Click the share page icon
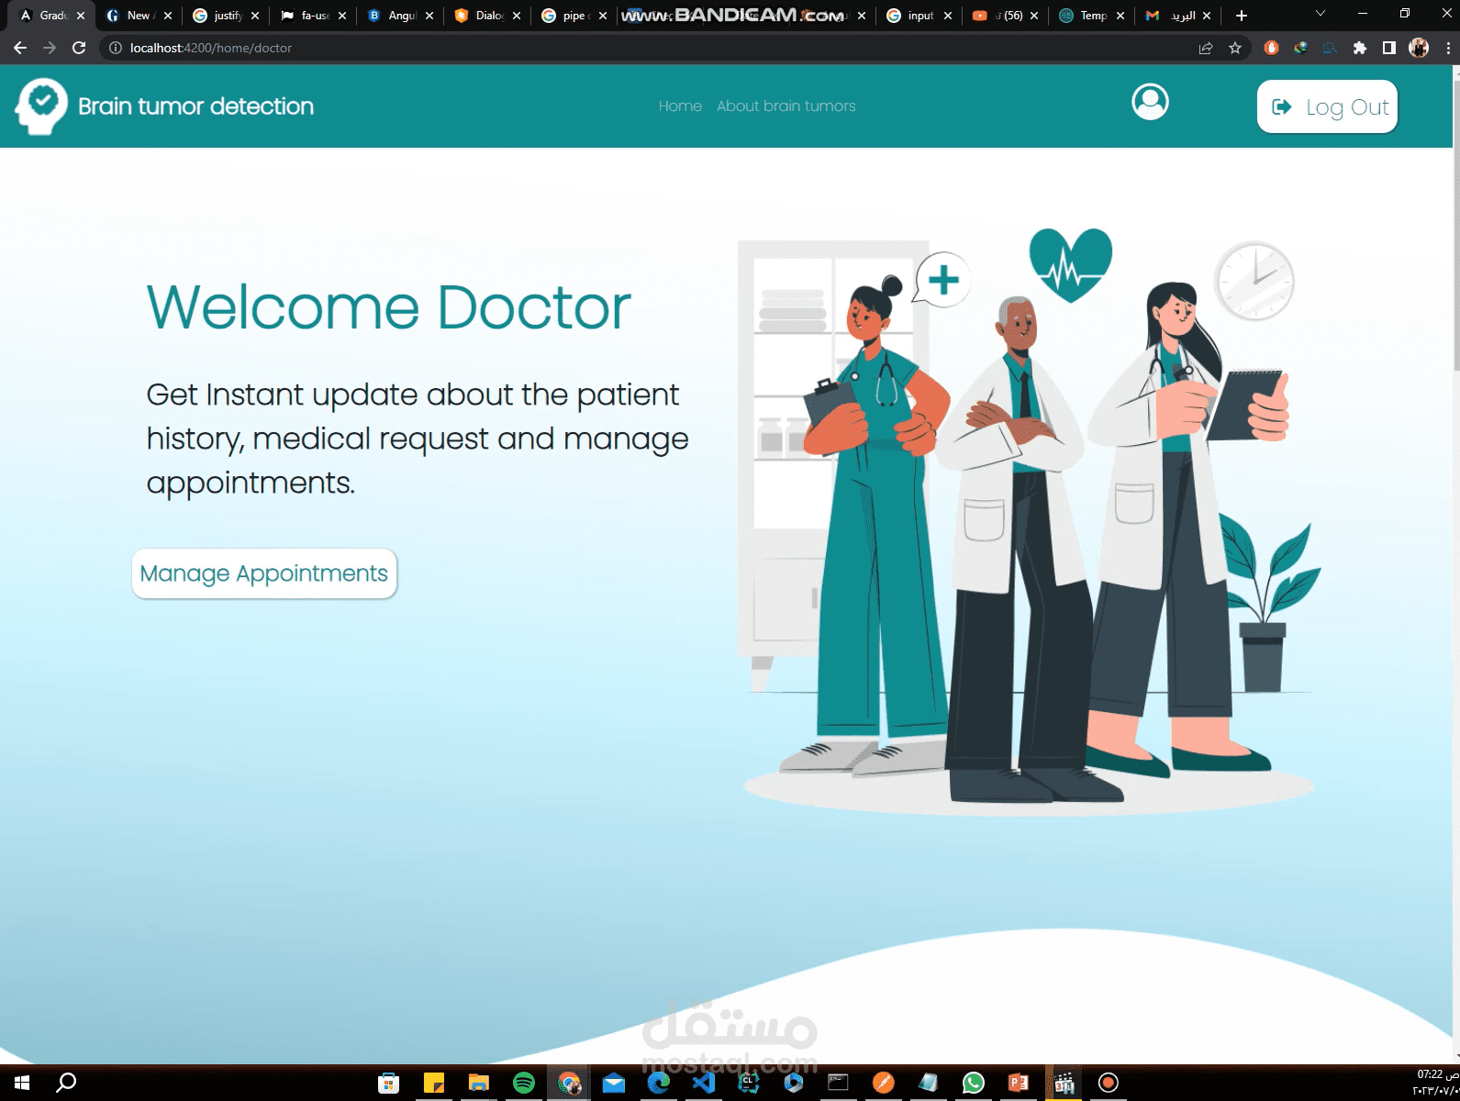 point(1206,48)
